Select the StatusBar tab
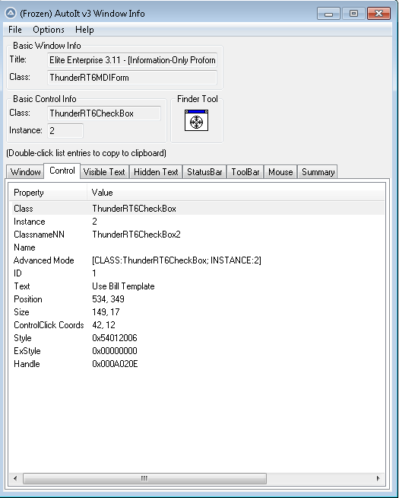 pos(204,172)
